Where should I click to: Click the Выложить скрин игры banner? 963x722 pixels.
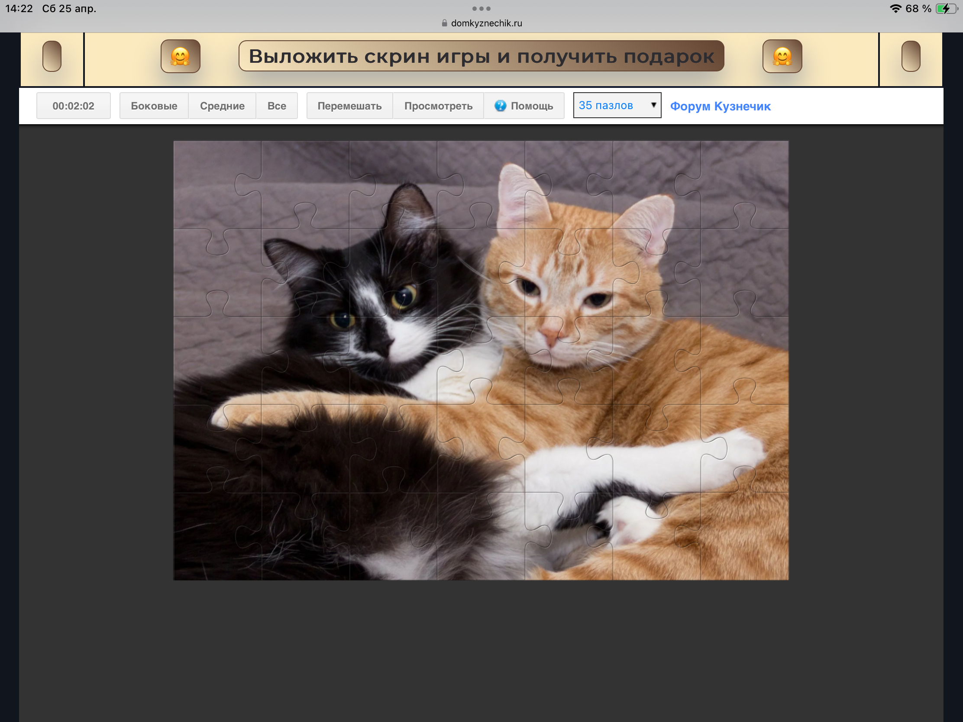(481, 56)
